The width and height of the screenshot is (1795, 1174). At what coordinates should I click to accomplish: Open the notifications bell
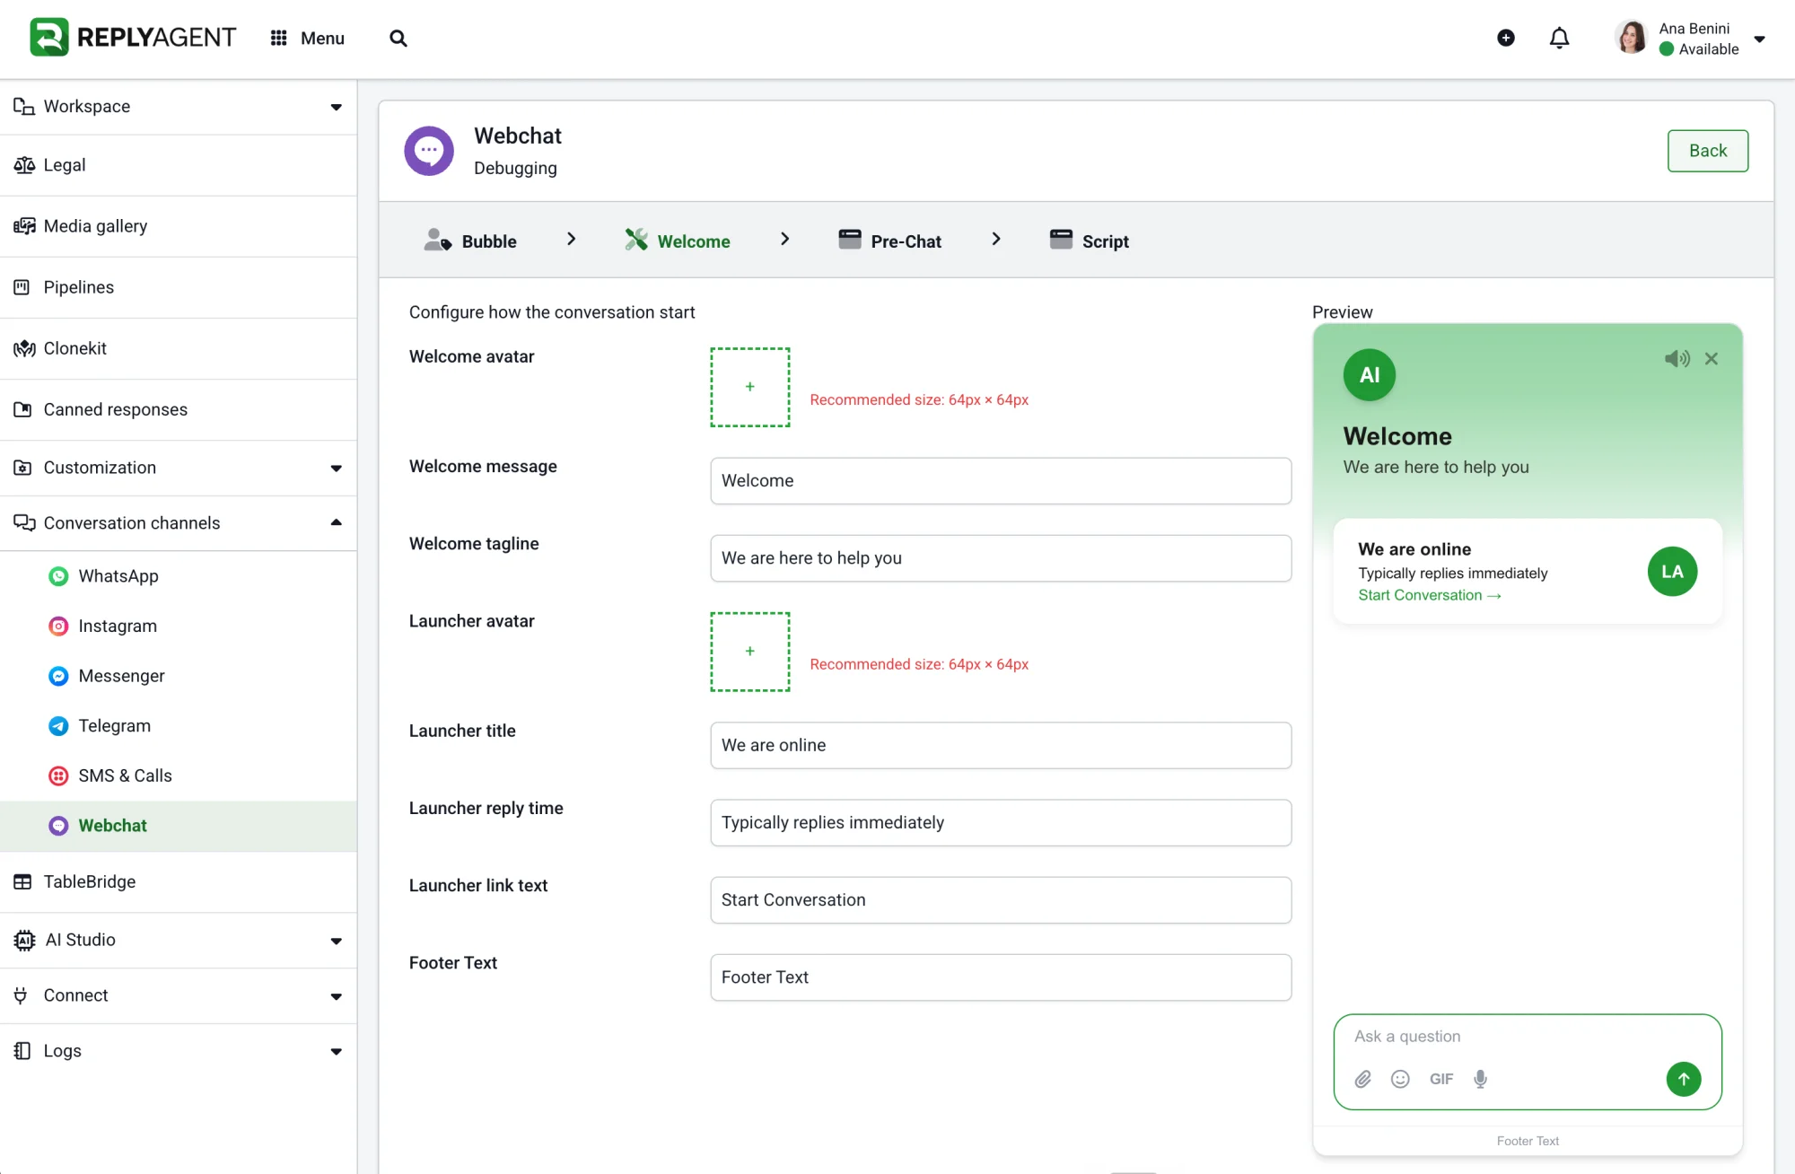pos(1560,38)
